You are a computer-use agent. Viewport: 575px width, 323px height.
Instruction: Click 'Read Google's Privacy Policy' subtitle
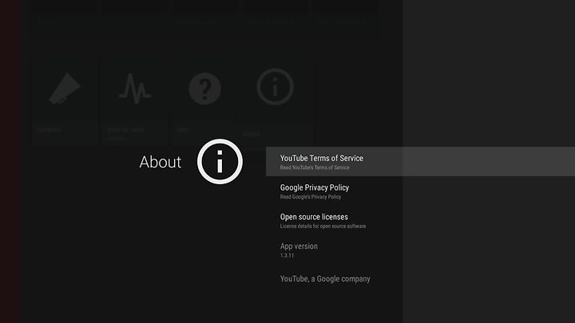(x=310, y=197)
